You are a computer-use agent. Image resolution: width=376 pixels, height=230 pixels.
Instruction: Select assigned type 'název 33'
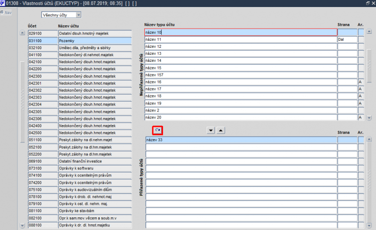(241, 140)
